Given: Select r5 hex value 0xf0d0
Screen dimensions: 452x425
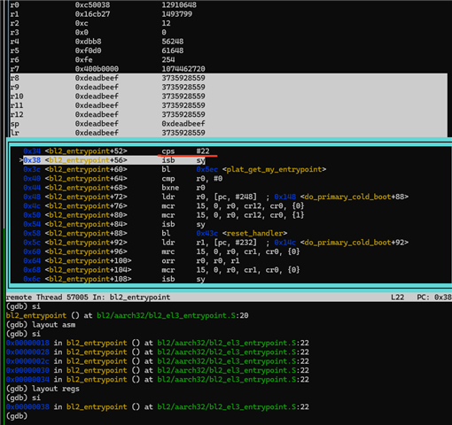Looking at the screenshot, I should [88, 50].
